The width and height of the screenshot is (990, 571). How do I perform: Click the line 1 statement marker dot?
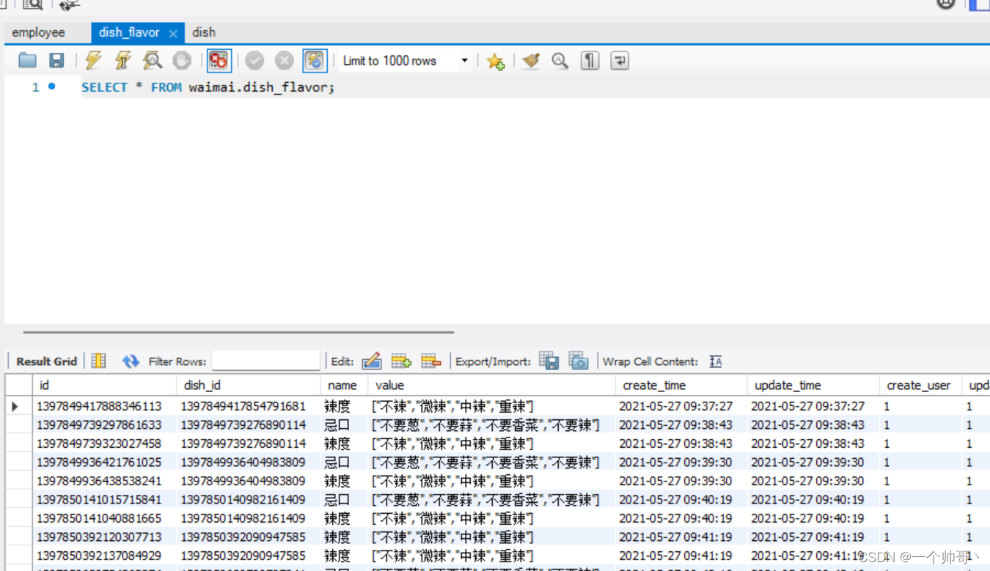pos(52,86)
